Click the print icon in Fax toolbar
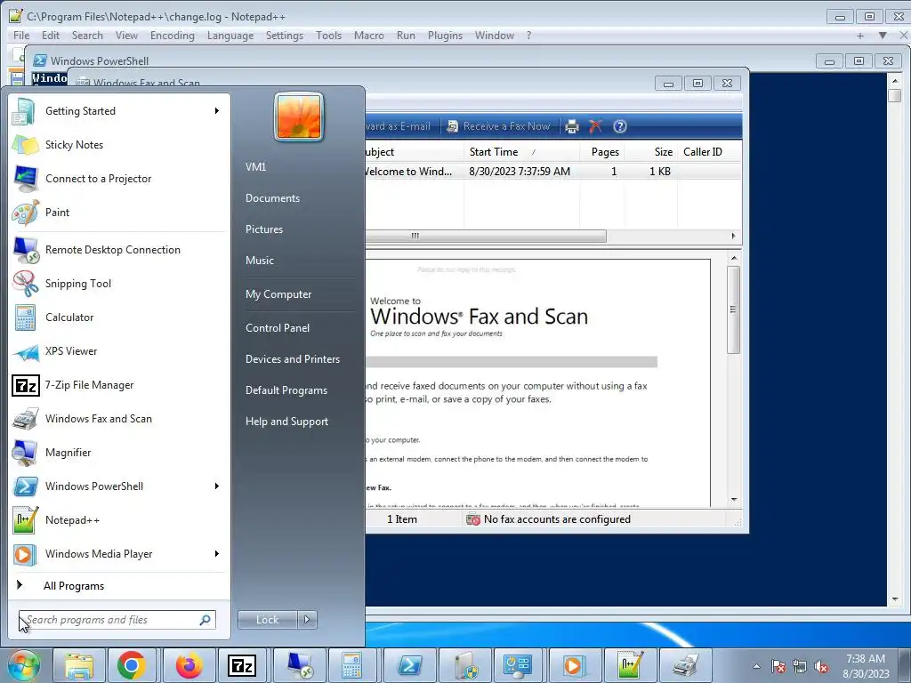 [x=572, y=126]
